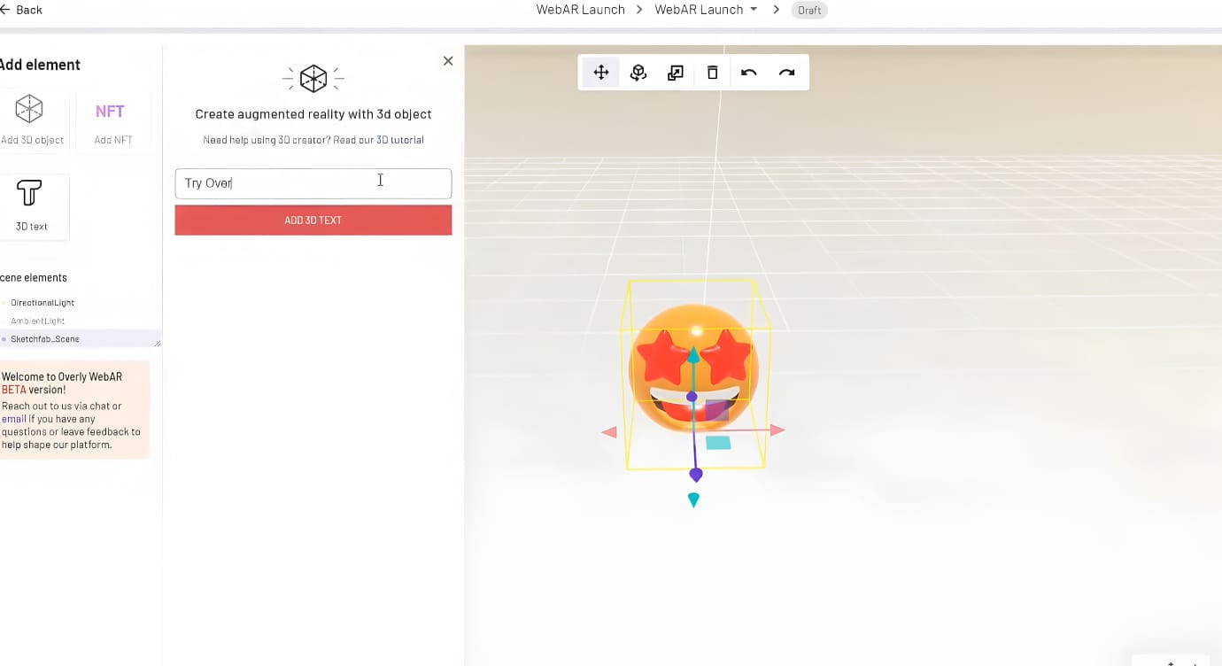Screen dimensions: 1222x666
Task: Expand the WebAR Launch dropdown arrow
Action: click(754, 10)
